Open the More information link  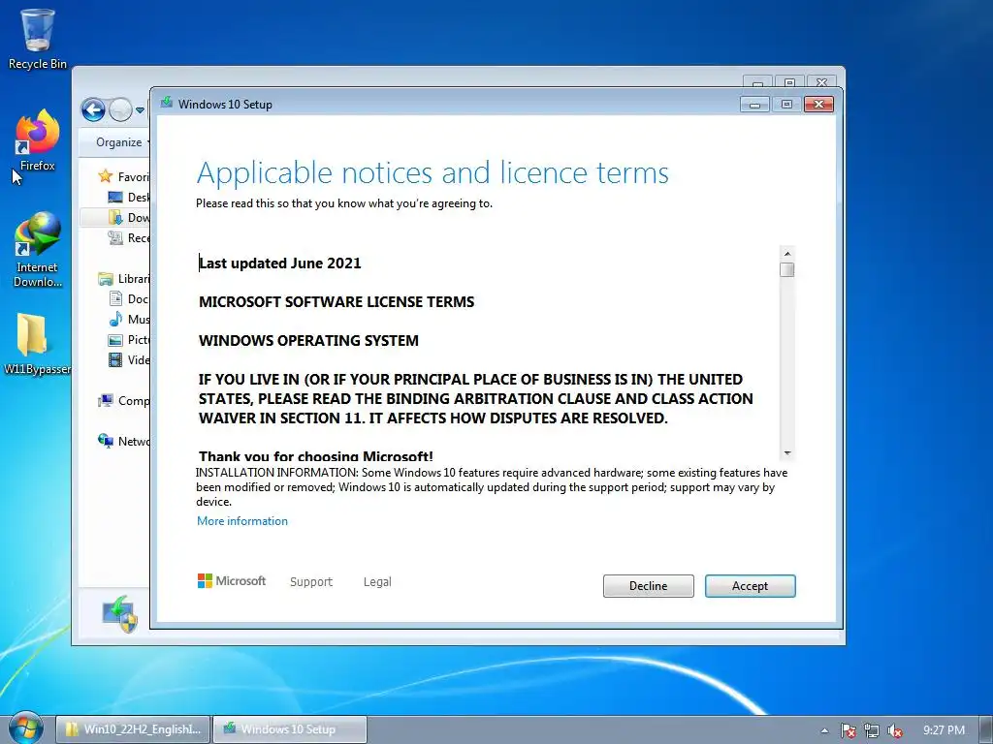click(x=241, y=520)
